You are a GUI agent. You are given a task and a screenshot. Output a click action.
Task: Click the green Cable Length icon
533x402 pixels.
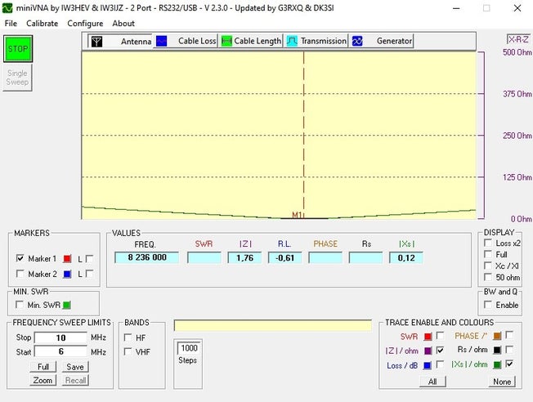226,41
